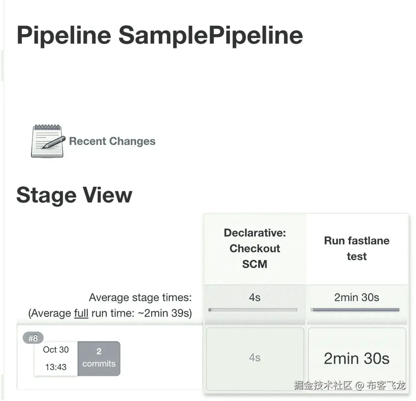Open the Recent Changes link

click(x=112, y=141)
